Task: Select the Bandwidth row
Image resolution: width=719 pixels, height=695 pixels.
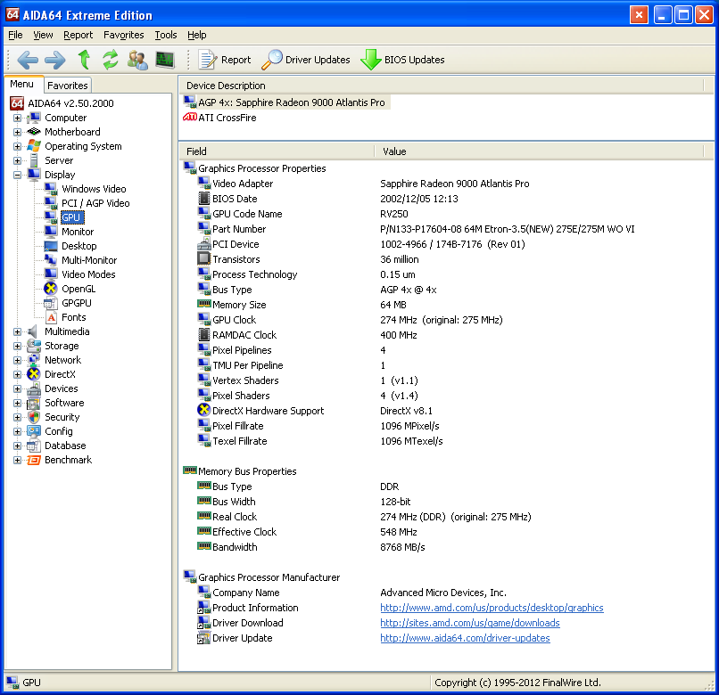Action: [311, 547]
